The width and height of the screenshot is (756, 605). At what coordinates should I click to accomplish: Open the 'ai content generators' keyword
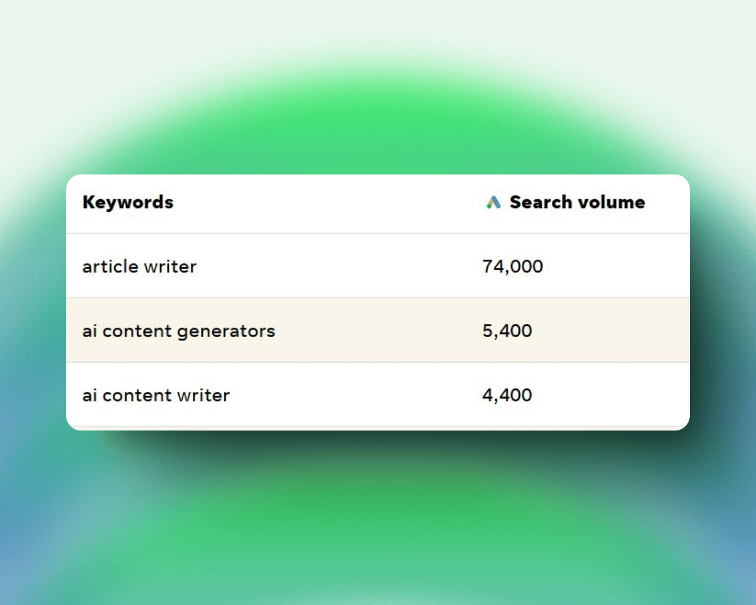(x=178, y=331)
